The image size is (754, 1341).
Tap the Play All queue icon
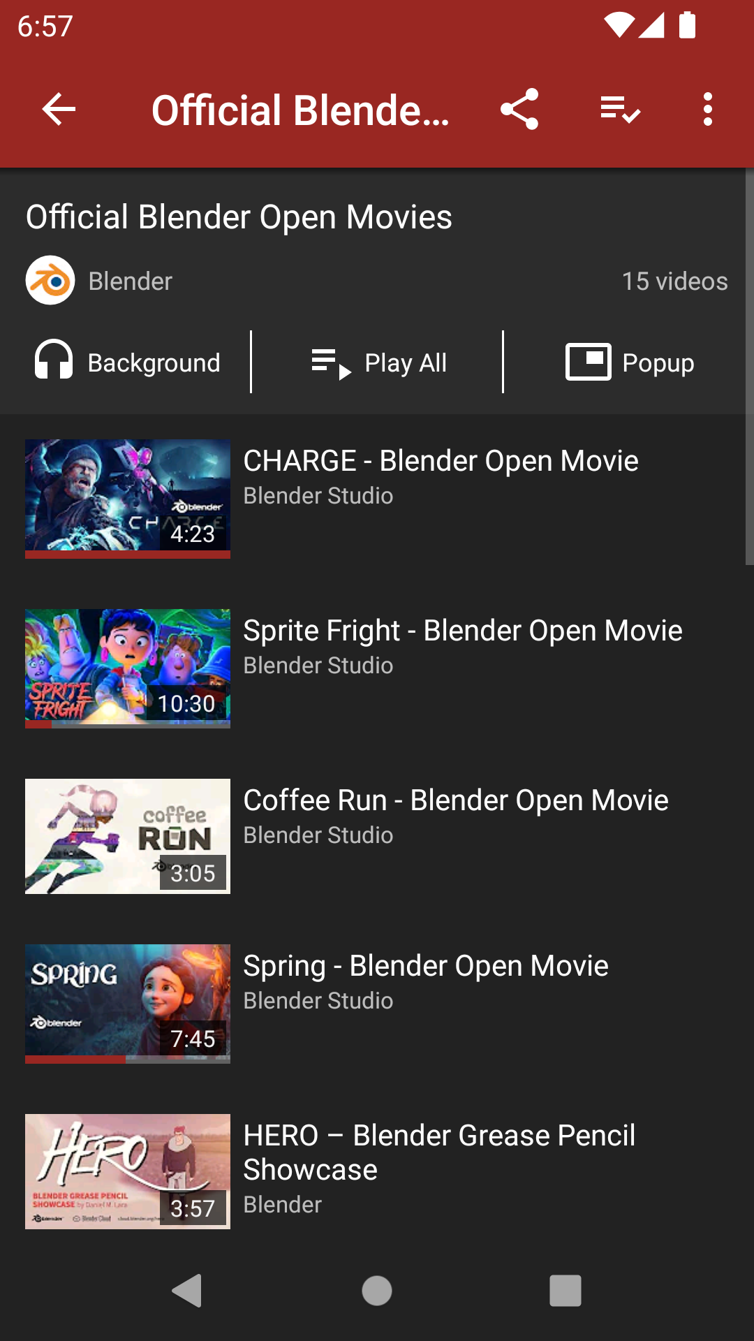click(331, 363)
